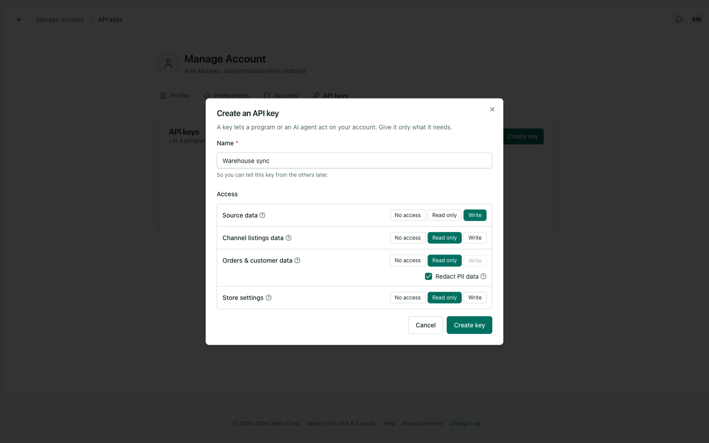Set Source data to No access

coord(408,215)
